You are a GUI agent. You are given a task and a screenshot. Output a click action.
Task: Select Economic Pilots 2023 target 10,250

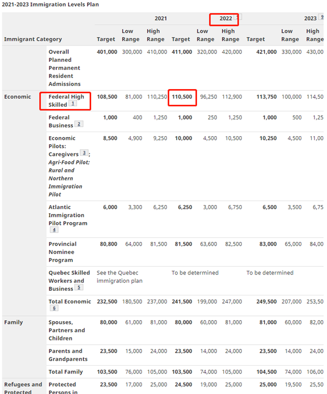point(268,138)
